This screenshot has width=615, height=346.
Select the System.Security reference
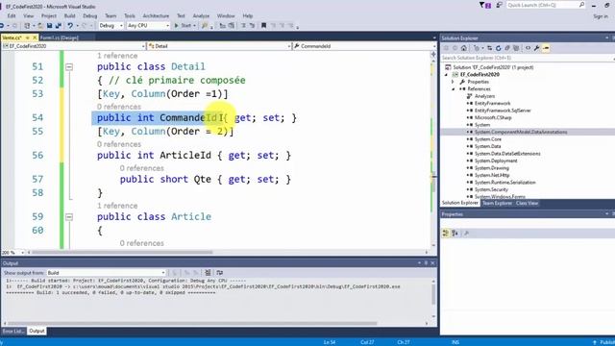[x=491, y=189]
